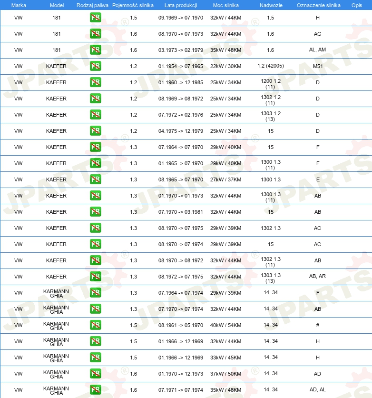Click petrol fuel icon in 181 AL, AM row
The height and width of the screenshot is (398, 372).
click(x=95, y=50)
